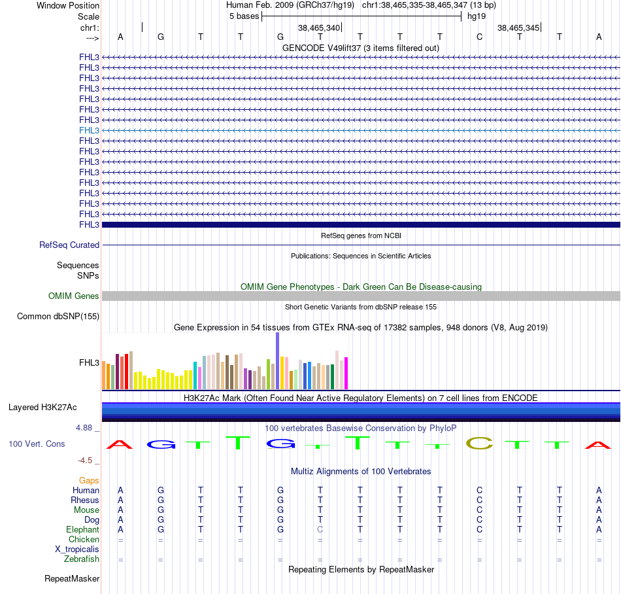Select the Mouse alignment row label
The width and height of the screenshot is (621, 594).
(x=86, y=510)
